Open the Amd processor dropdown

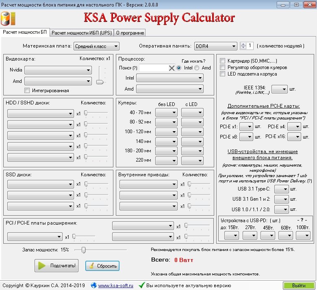click(170, 89)
